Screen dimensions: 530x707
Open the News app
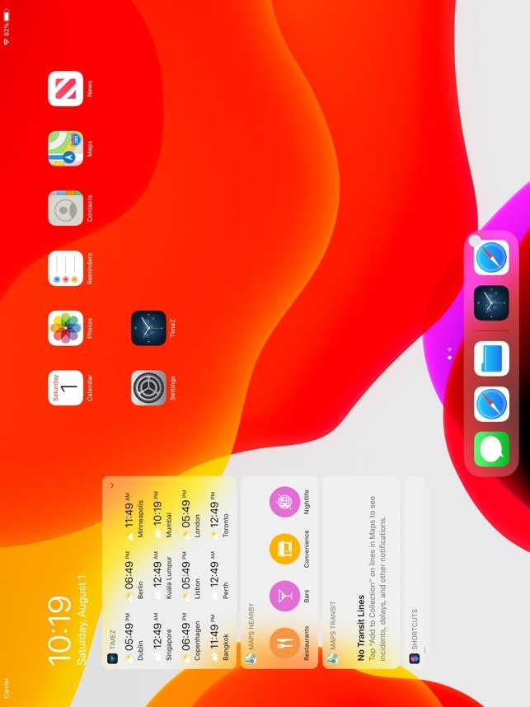tap(66, 89)
